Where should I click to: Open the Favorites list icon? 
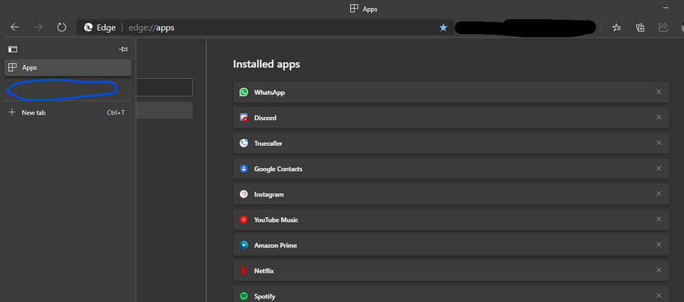point(616,27)
